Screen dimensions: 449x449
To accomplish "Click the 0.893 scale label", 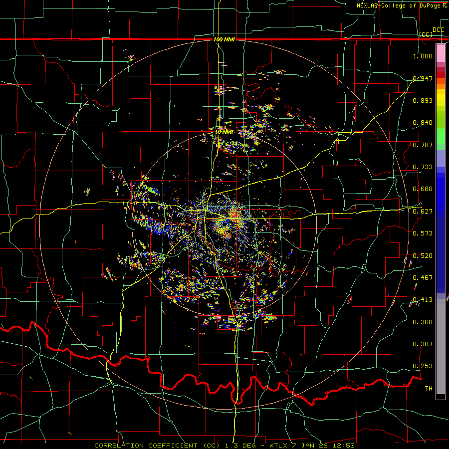I will pos(423,100).
